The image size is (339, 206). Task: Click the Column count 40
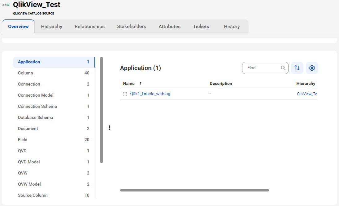click(x=87, y=73)
